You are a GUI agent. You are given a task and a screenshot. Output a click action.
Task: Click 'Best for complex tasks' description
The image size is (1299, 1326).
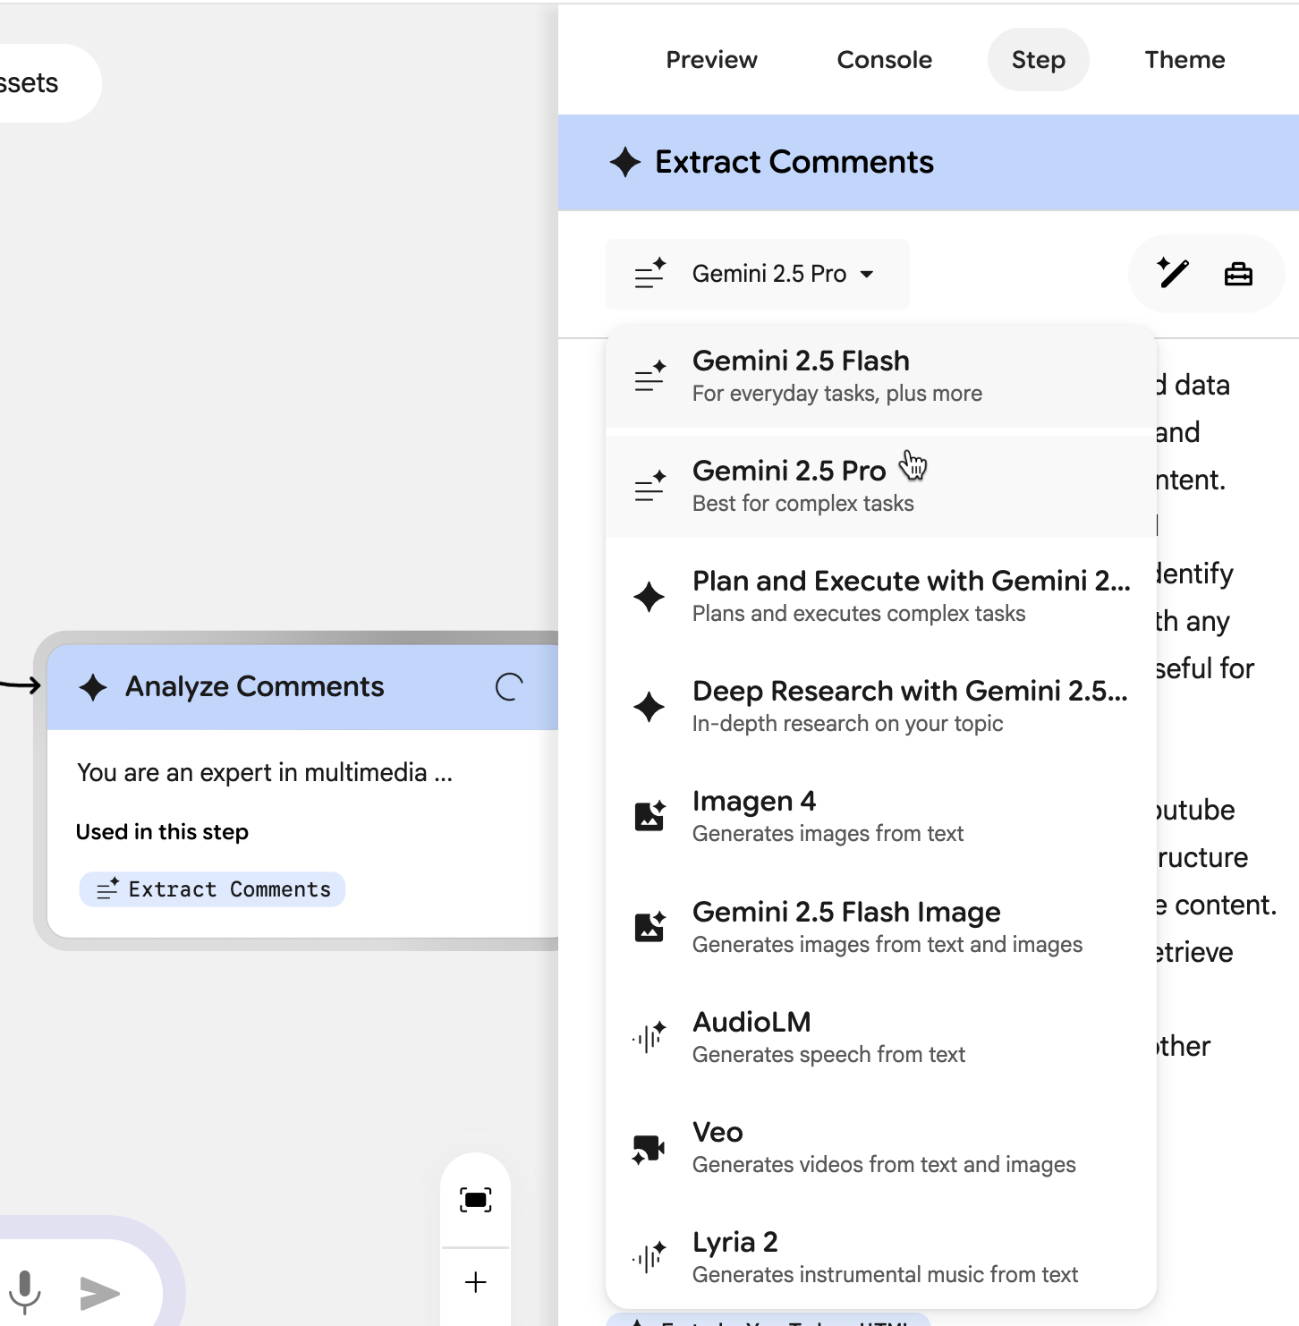[802, 504]
